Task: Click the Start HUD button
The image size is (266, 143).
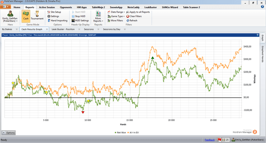Action: [78, 12]
